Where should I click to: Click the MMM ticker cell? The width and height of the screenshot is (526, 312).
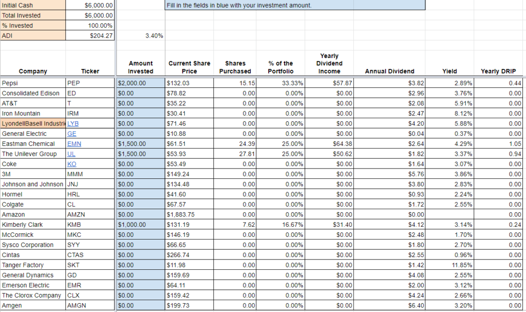90,174
